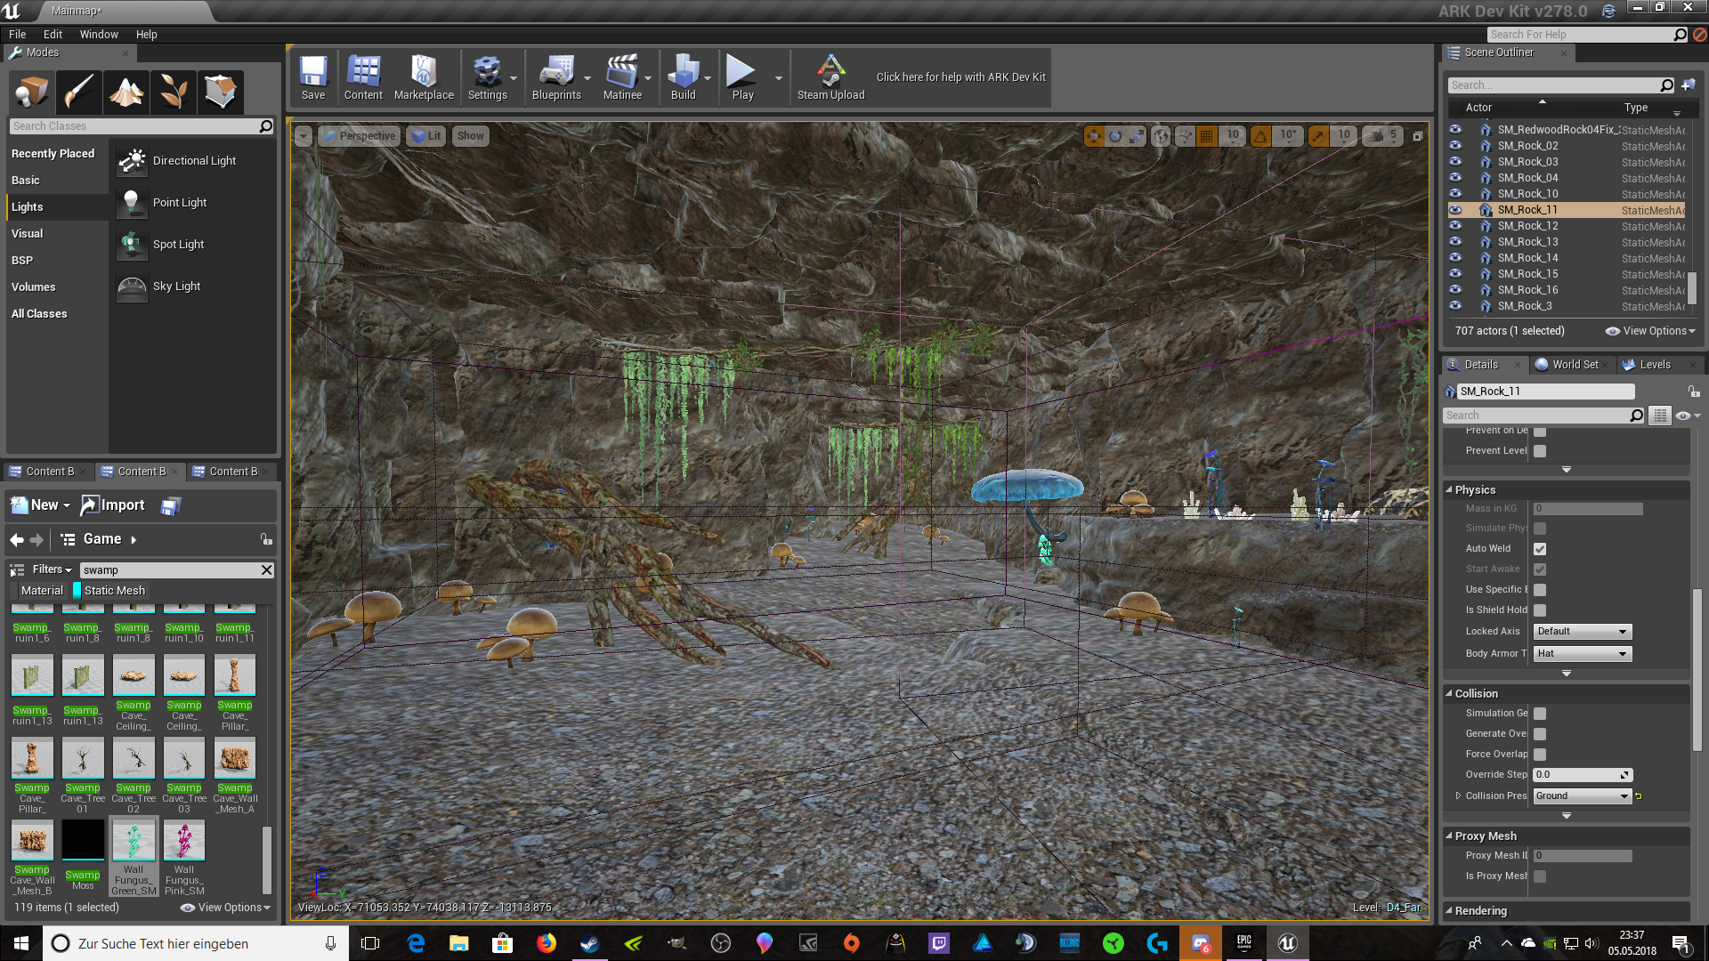Maximize the viewport with the corner icon

point(1418,136)
